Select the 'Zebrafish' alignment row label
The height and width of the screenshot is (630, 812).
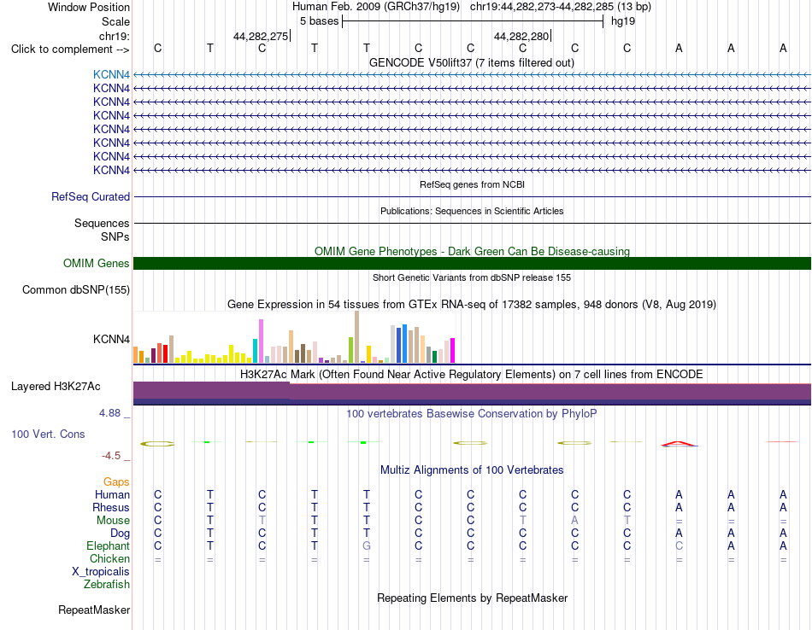pyautogui.click(x=107, y=585)
